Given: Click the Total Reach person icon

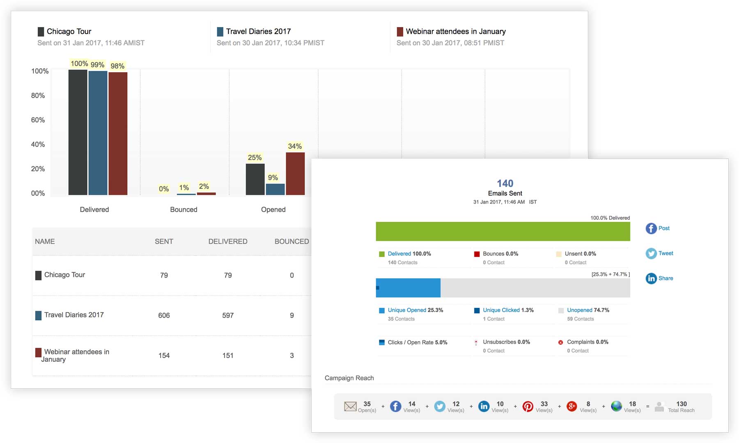Looking at the screenshot, I should click(659, 406).
